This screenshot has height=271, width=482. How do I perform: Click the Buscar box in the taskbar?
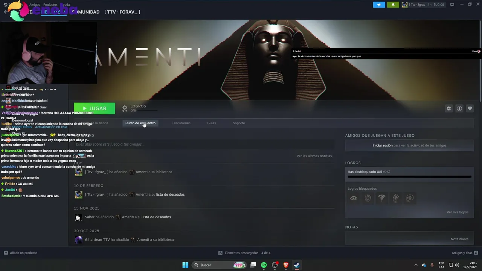tap(219, 265)
